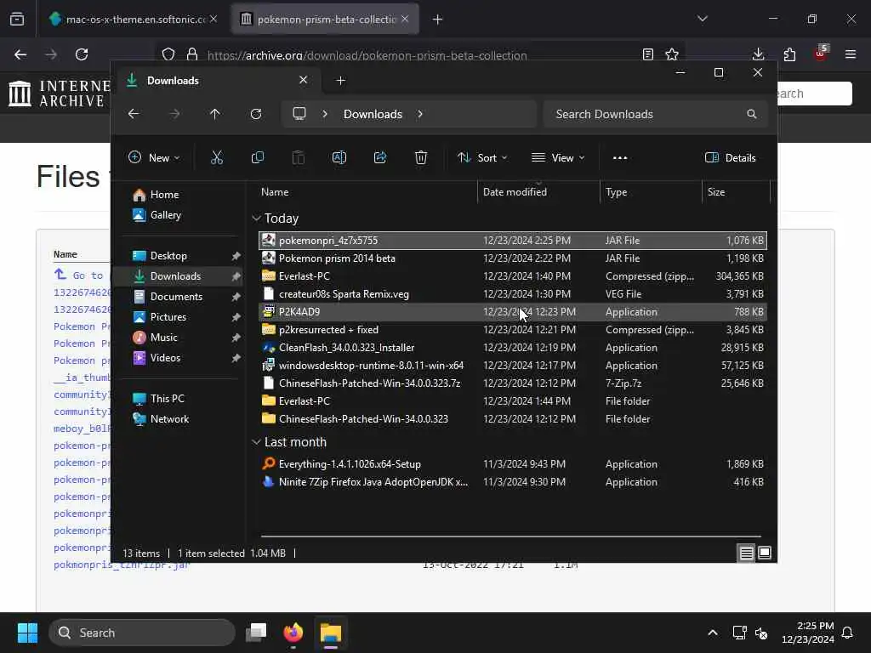Show hidden system tray icons
The width and height of the screenshot is (871, 653).
pyautogui.click(x=713, y=633)
